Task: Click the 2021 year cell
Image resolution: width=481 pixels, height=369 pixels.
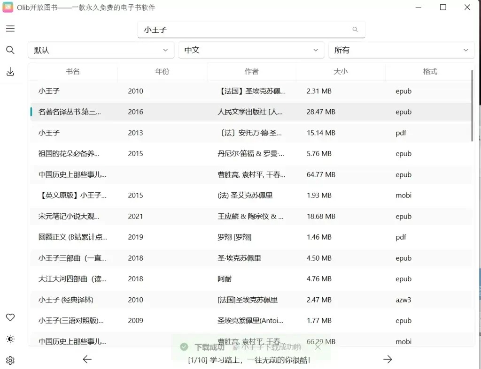Action: click(136, 216)
